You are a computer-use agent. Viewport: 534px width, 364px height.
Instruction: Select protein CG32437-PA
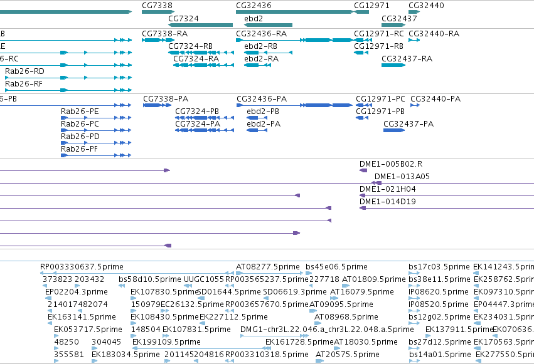[409, 124]
